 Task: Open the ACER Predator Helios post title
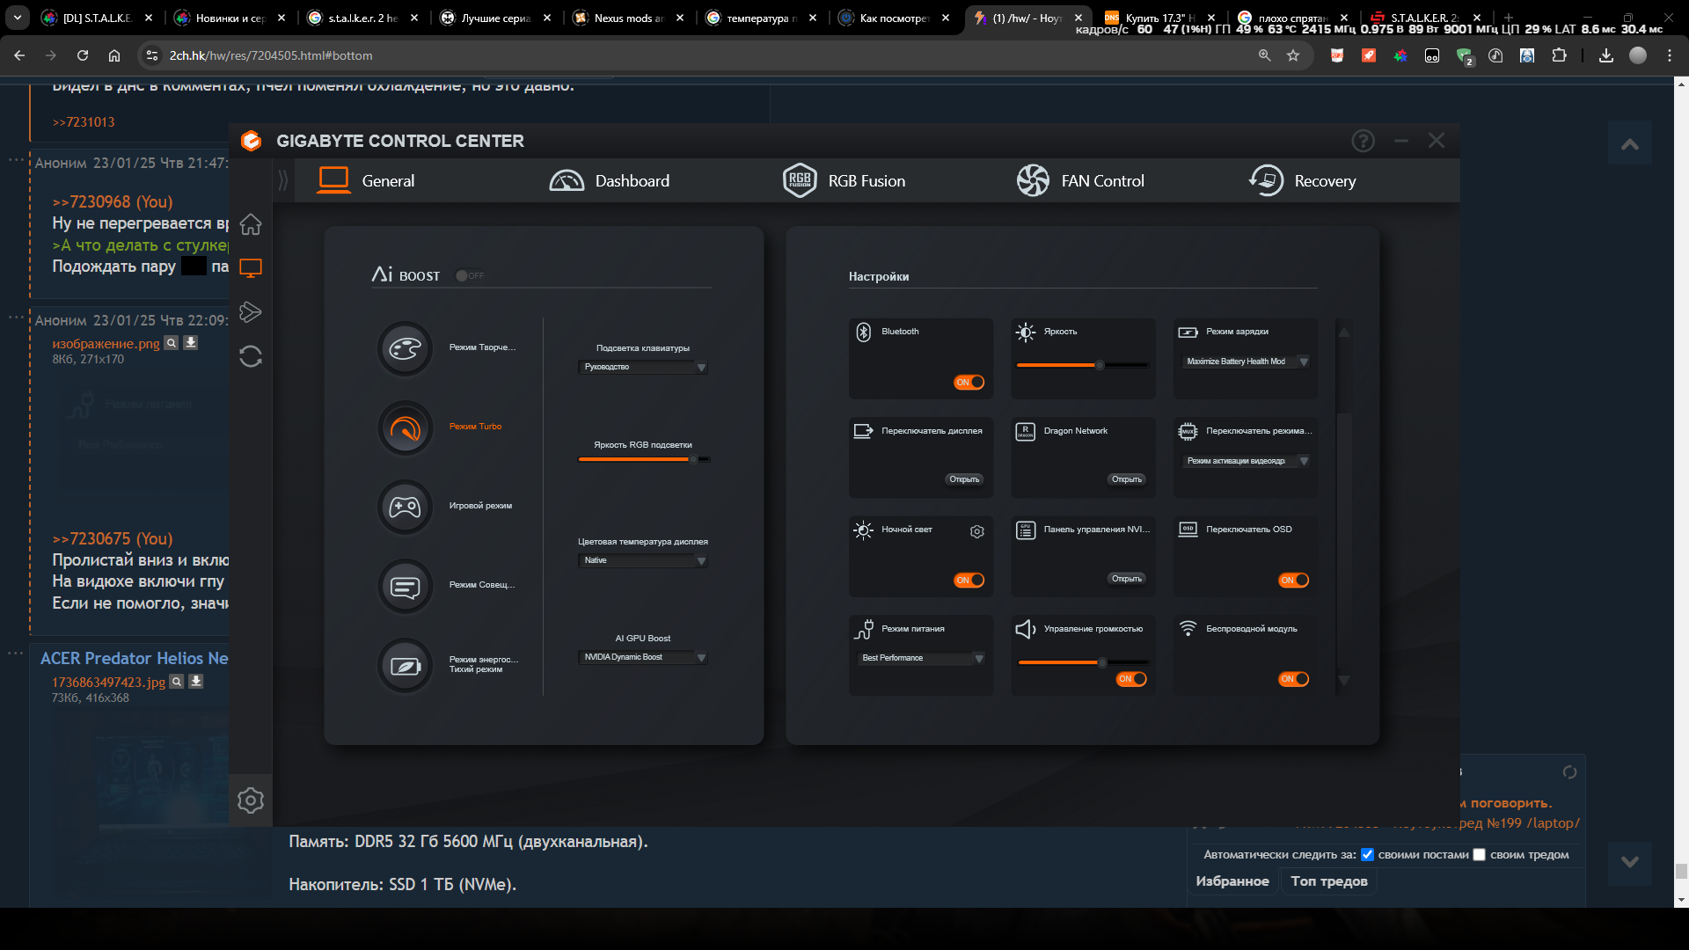pyautogui.click(x=135, y=658)
